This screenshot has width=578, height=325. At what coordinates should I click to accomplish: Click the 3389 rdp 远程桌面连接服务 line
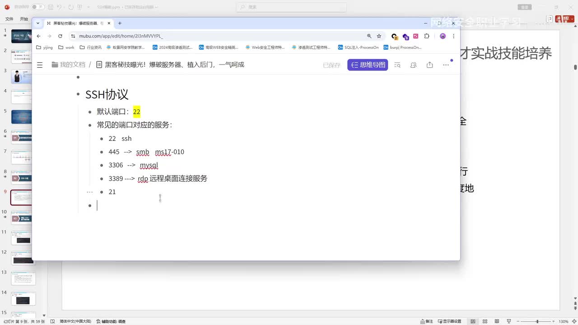tap(158, 178)
